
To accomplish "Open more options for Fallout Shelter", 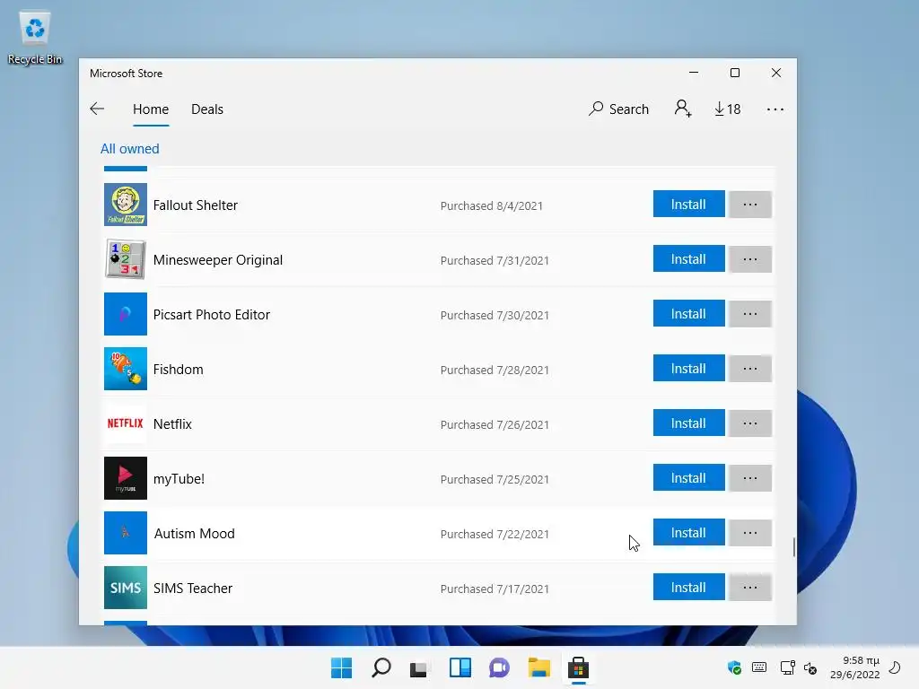I will pyautogui.click(x=750, y=204).
